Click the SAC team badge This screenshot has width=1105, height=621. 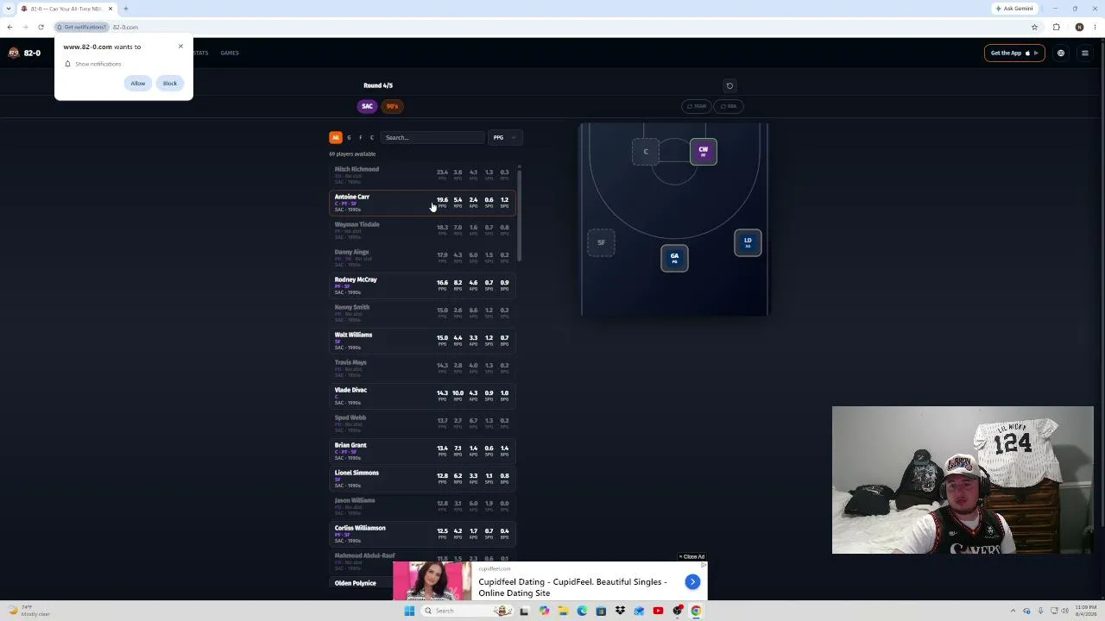367,106
